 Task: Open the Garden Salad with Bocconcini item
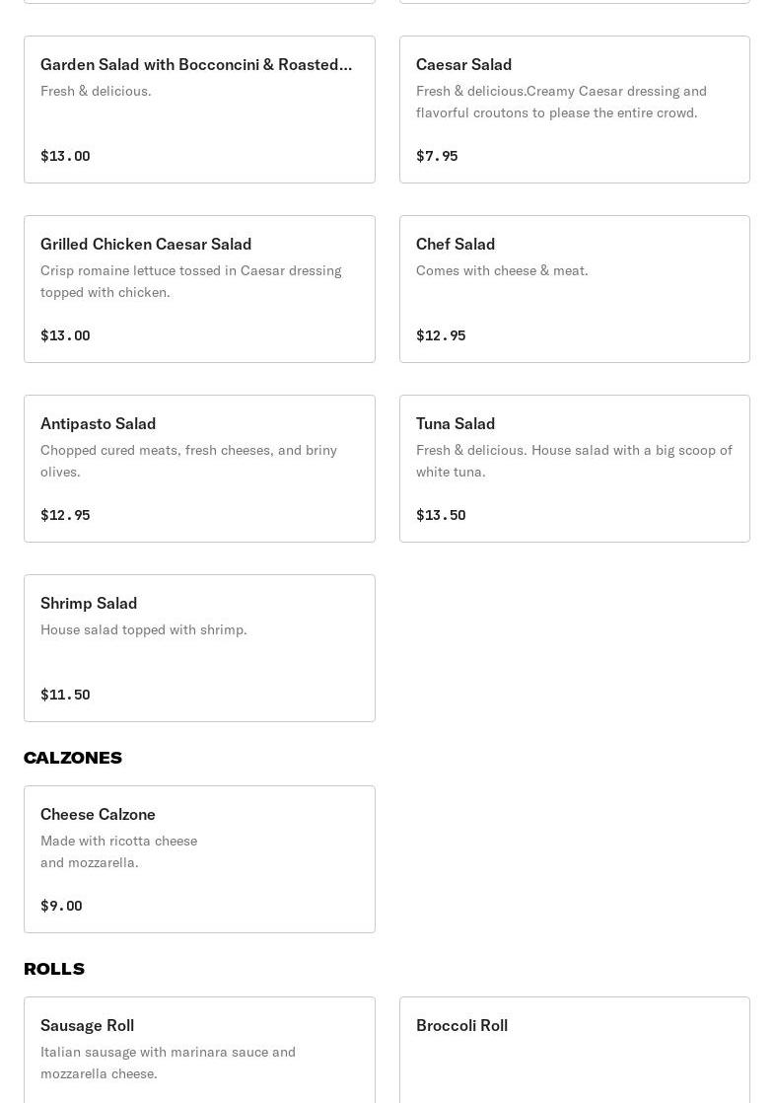199,109
